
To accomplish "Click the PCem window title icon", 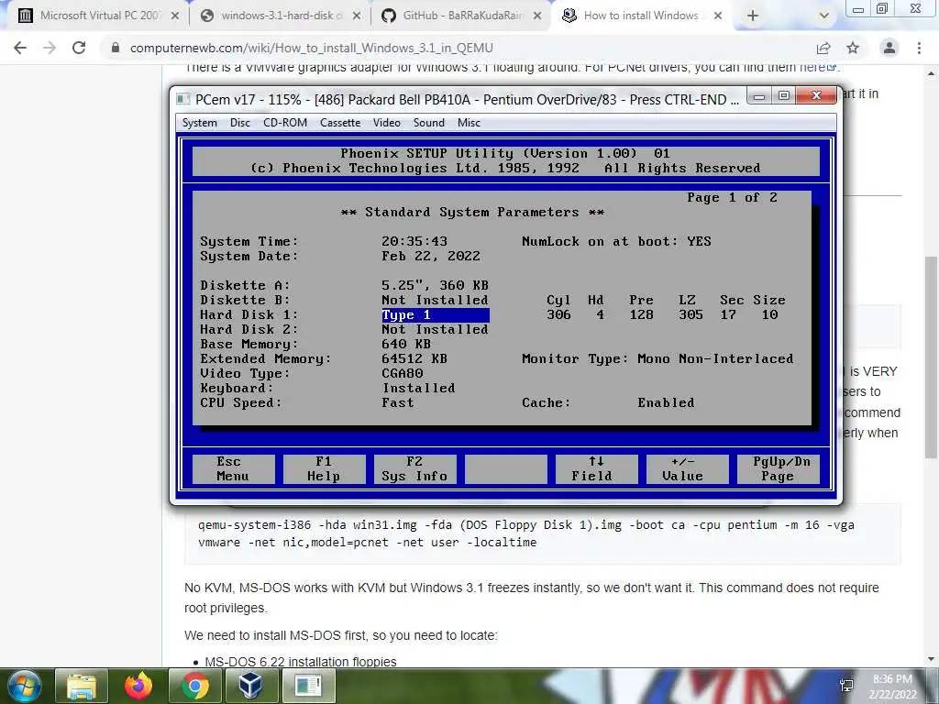I will 183,99.
